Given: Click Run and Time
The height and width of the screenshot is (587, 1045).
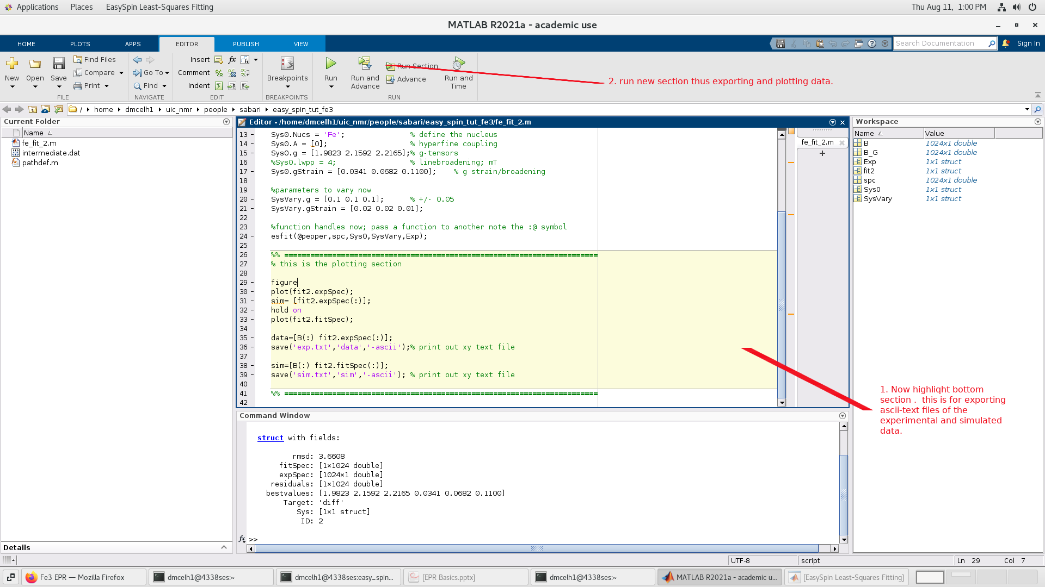Looking at the screenshot, I should (x=459, y=72).
